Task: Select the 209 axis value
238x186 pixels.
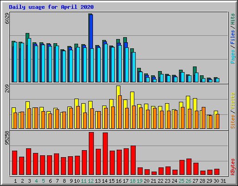Action: (x=7, y=88)
